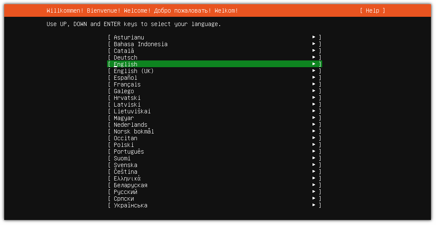Select Latviski language entry

click(214, 105)
